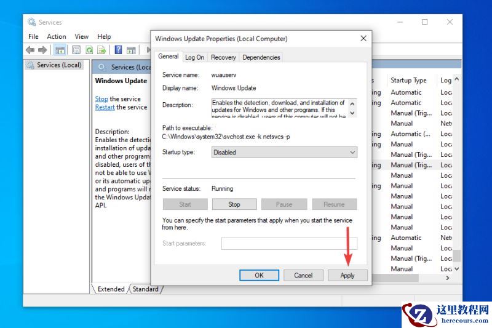Viewport: 492px width, 328px height.
Task: Click services list scroll down arrow
Action: click(x=457, y=269)
